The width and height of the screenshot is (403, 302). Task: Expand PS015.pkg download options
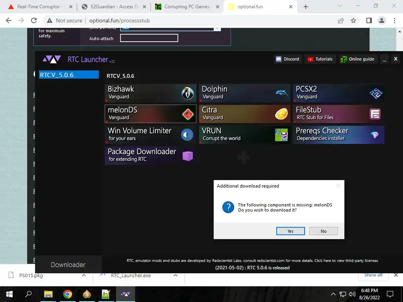[84, 275]
